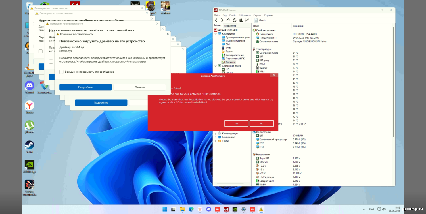This screenshot has width=426, height=214.
Task: Click the ENG language indicator
Action: (371, 209)
